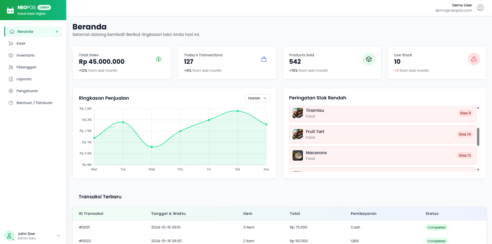Click the Demo User profile avatar icon
The width and height of the screenshot is (492, 244).
pyautogui.click(x=480, y=8)
